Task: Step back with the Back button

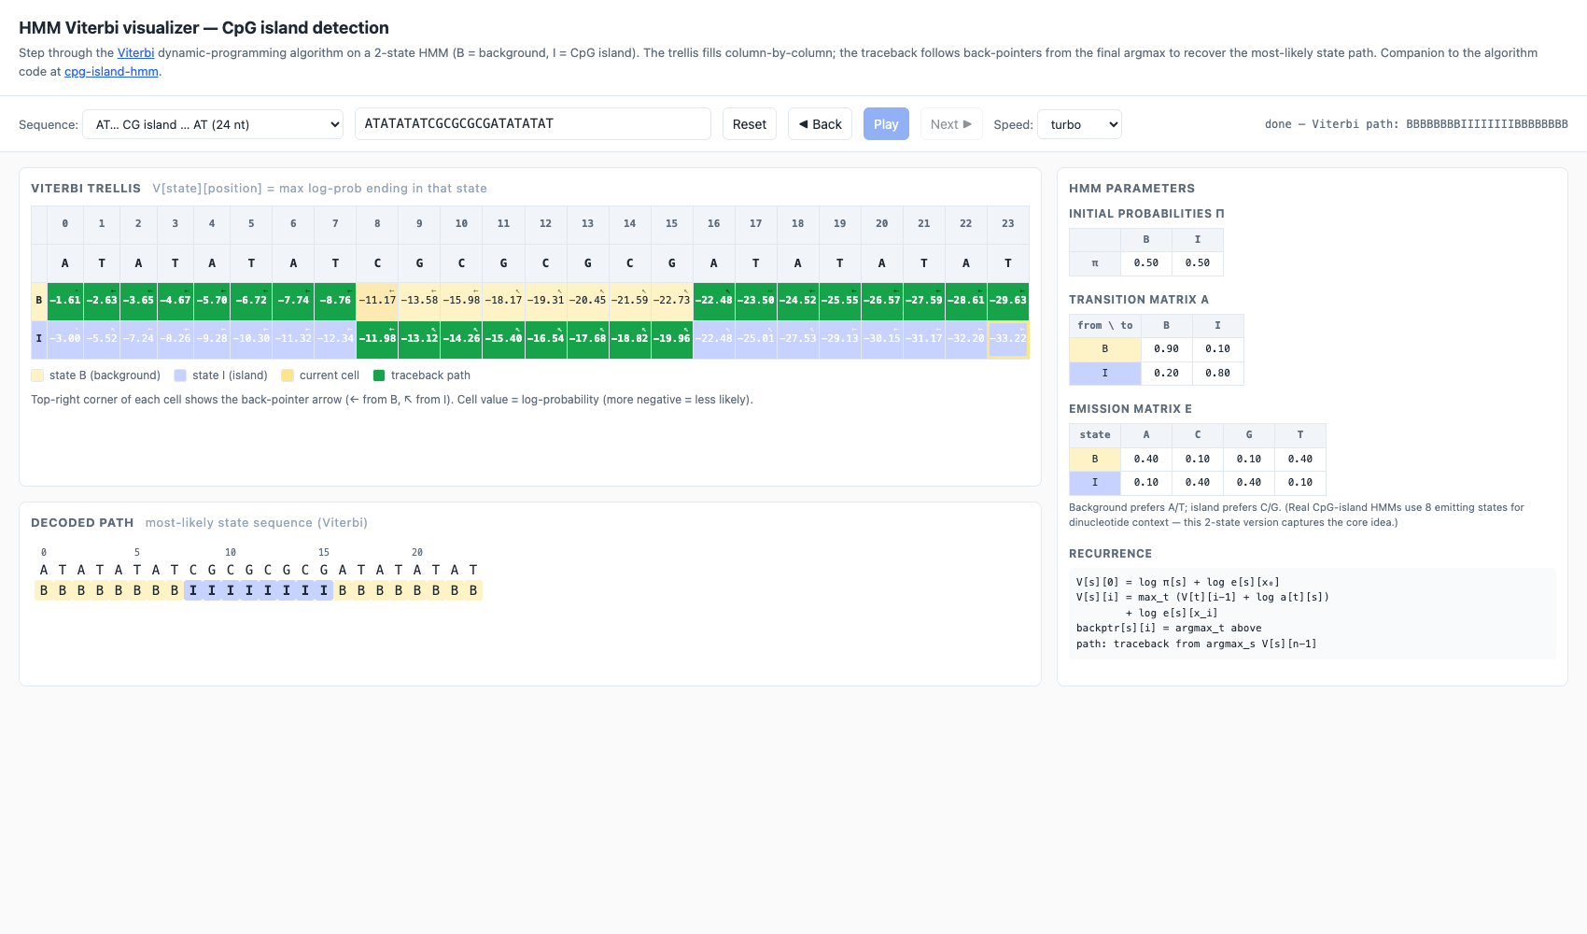Action: (820, 124)
